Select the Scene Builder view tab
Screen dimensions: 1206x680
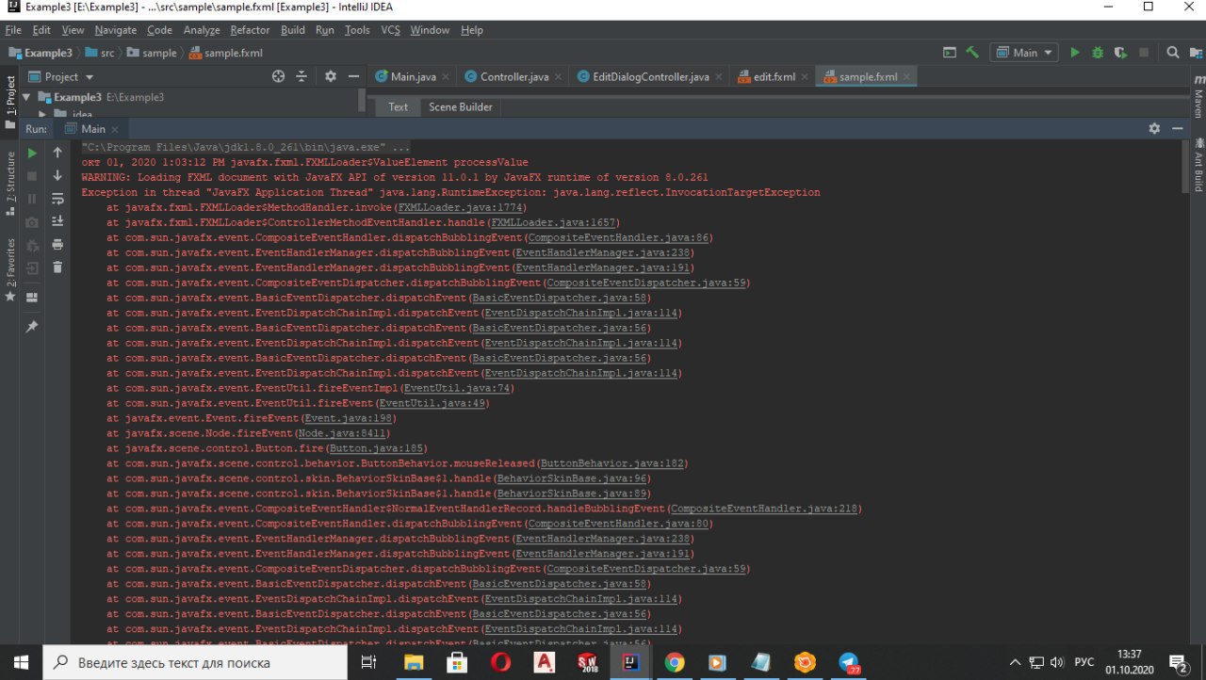click(x=461, y=106)
